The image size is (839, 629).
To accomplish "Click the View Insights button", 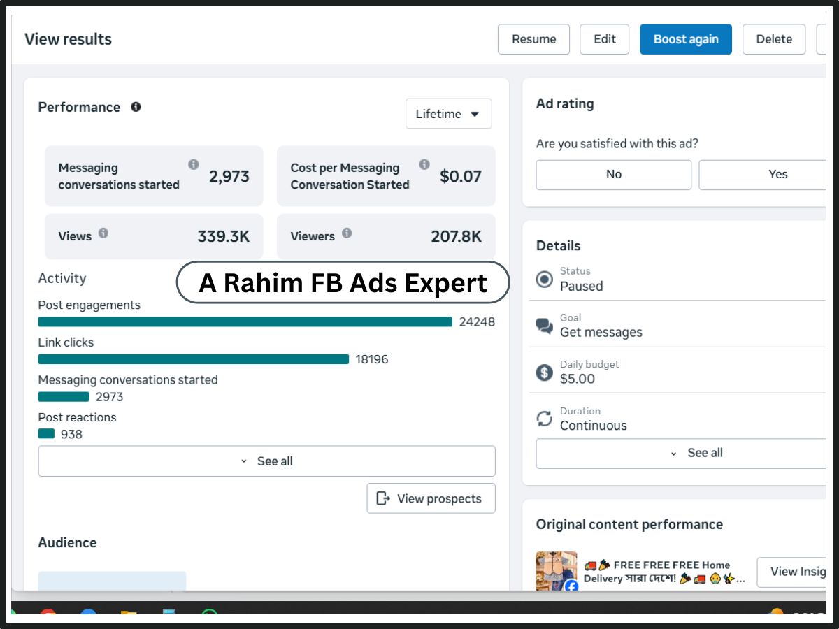I will (791, 572).
